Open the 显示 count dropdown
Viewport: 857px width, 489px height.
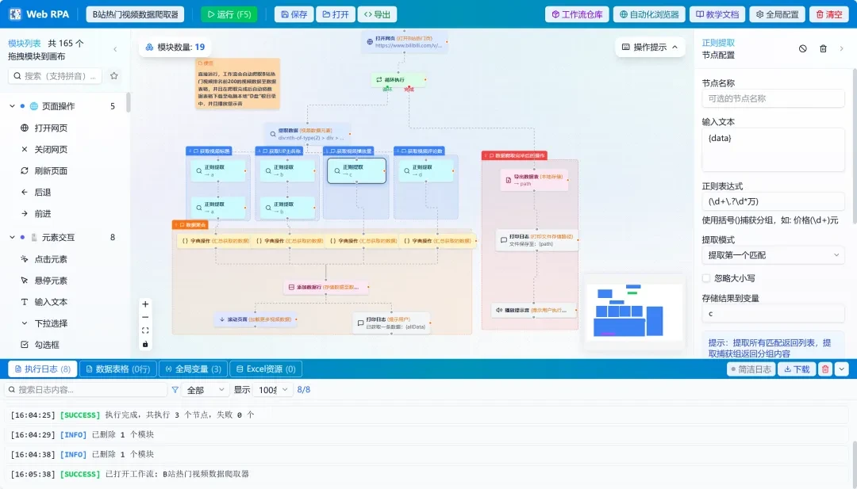(274, 390)
